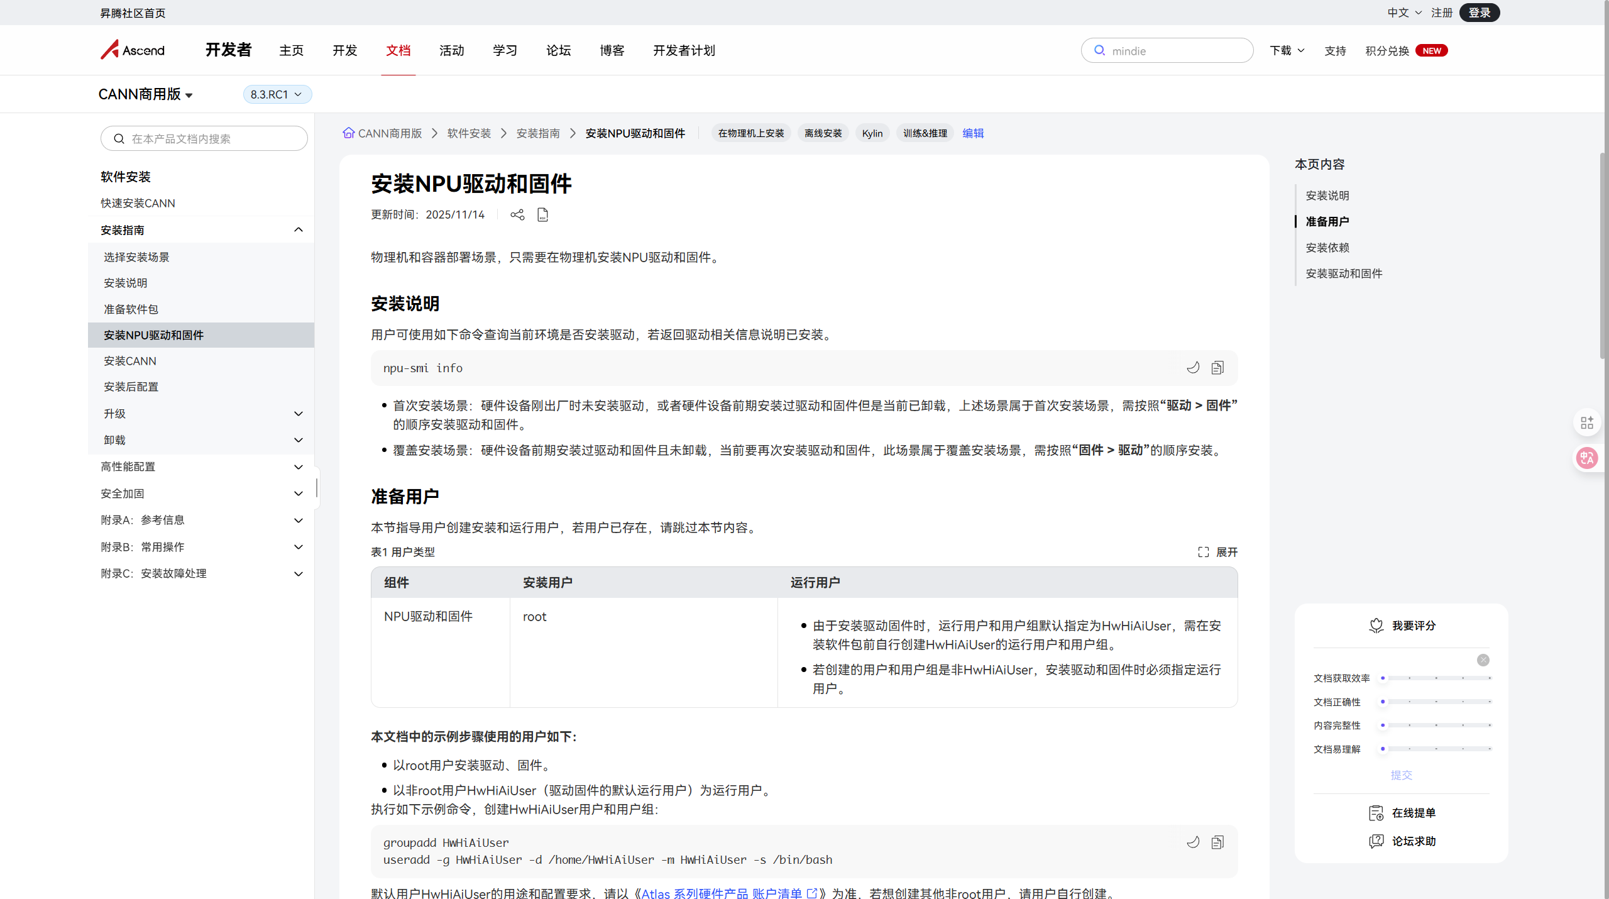Open the 文档 nav tab
Screen dimensions: 1609x899
pyautogui.click(x=398, y=50)
